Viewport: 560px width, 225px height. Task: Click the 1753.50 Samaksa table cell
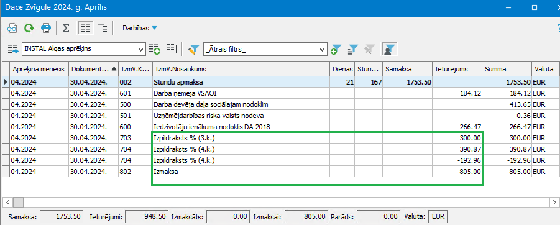(x=407, y=82)
